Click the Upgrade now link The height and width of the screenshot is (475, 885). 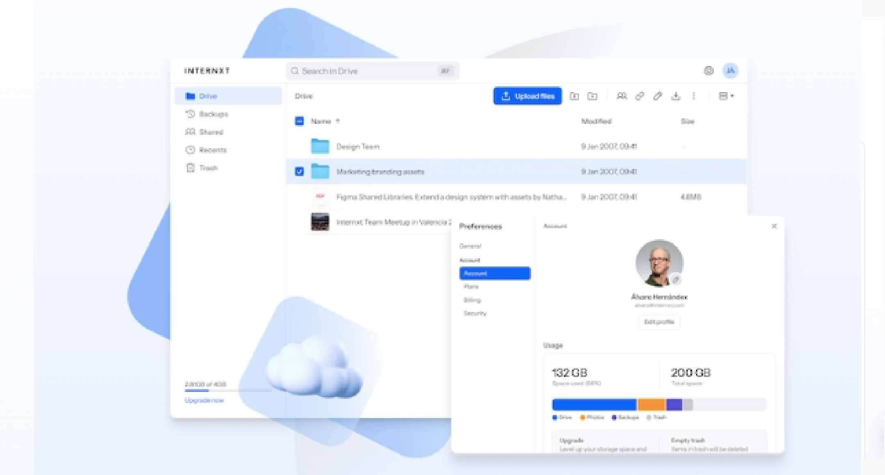pyautogui.click(x=204, y=400)
